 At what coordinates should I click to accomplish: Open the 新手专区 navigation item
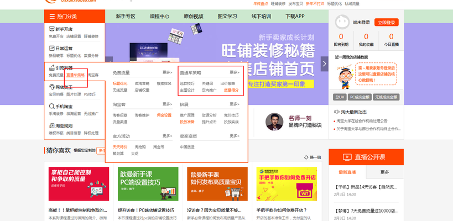coord(126,17)
